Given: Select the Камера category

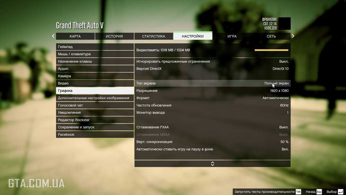Looking at the screenshot, I should tap(95, 76).
